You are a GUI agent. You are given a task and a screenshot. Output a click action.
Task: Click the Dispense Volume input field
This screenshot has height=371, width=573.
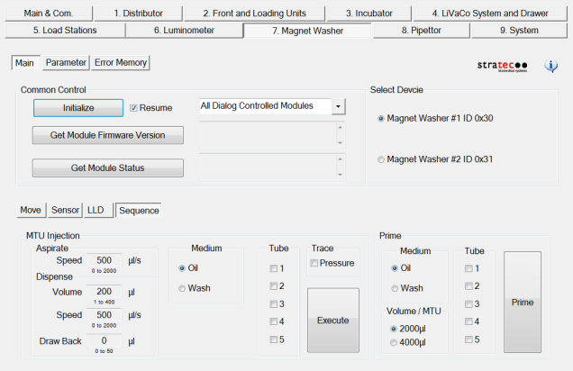(x=104, y=293)
